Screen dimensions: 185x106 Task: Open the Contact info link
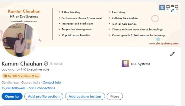[52, 82]
